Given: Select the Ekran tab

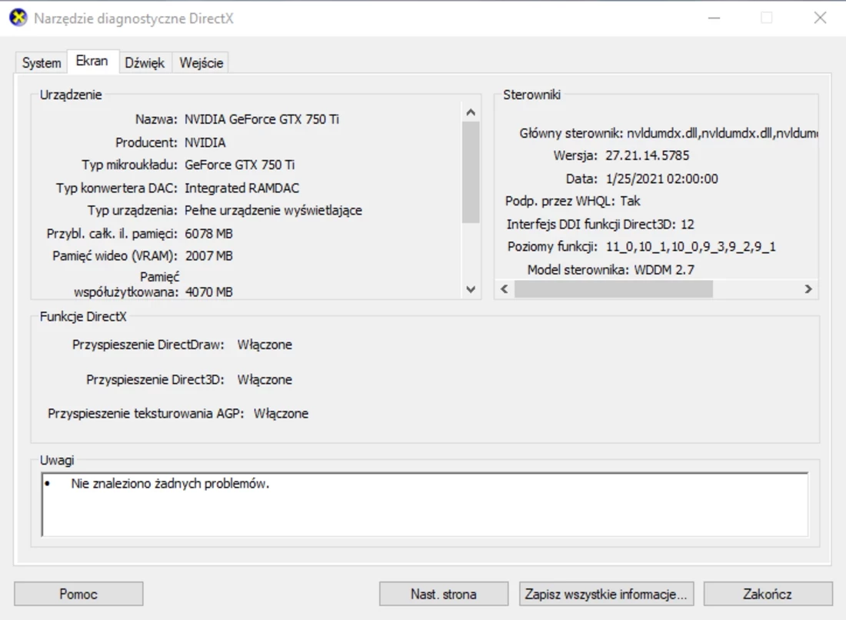Looking at the screenshot, I should (92, 61).
